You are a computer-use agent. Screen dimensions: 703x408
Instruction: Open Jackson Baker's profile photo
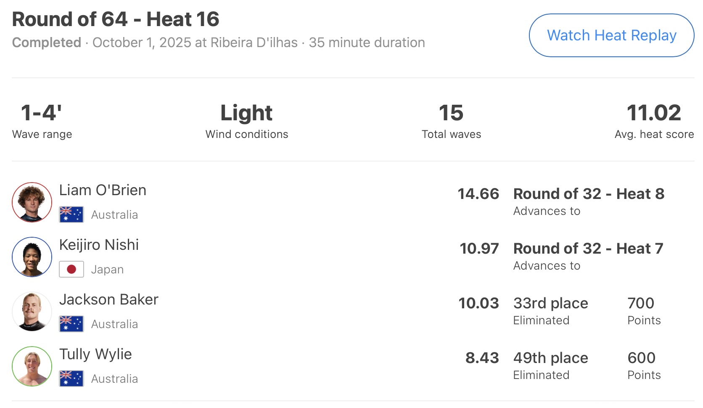pos(32,312)
